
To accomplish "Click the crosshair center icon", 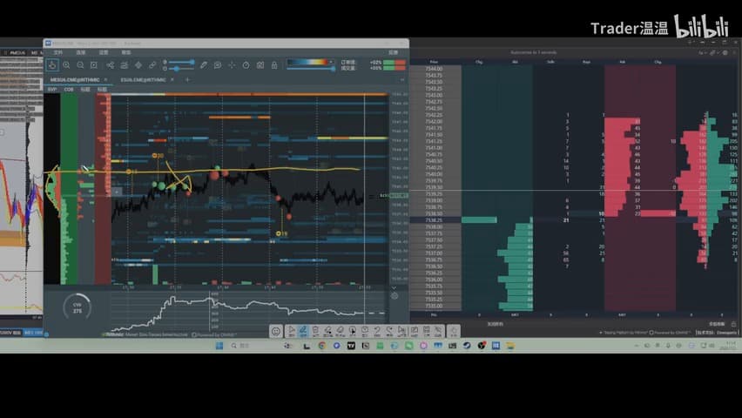I will (x=232, y=65).
